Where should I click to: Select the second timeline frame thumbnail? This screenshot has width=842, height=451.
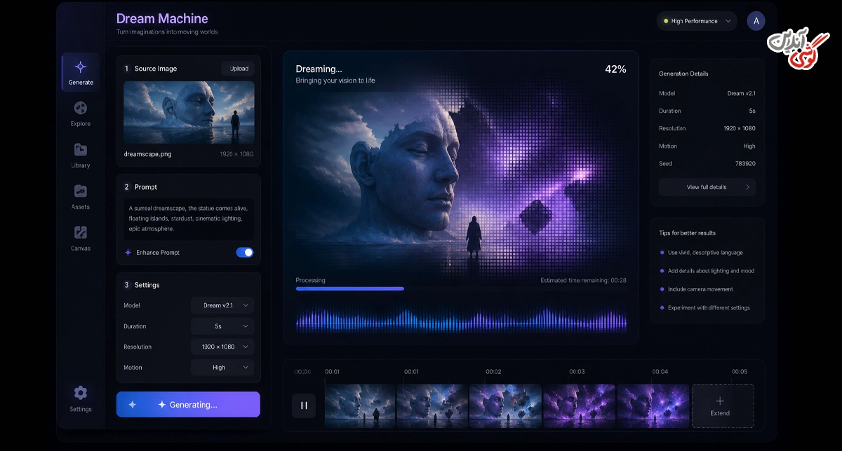pos(432,405)
